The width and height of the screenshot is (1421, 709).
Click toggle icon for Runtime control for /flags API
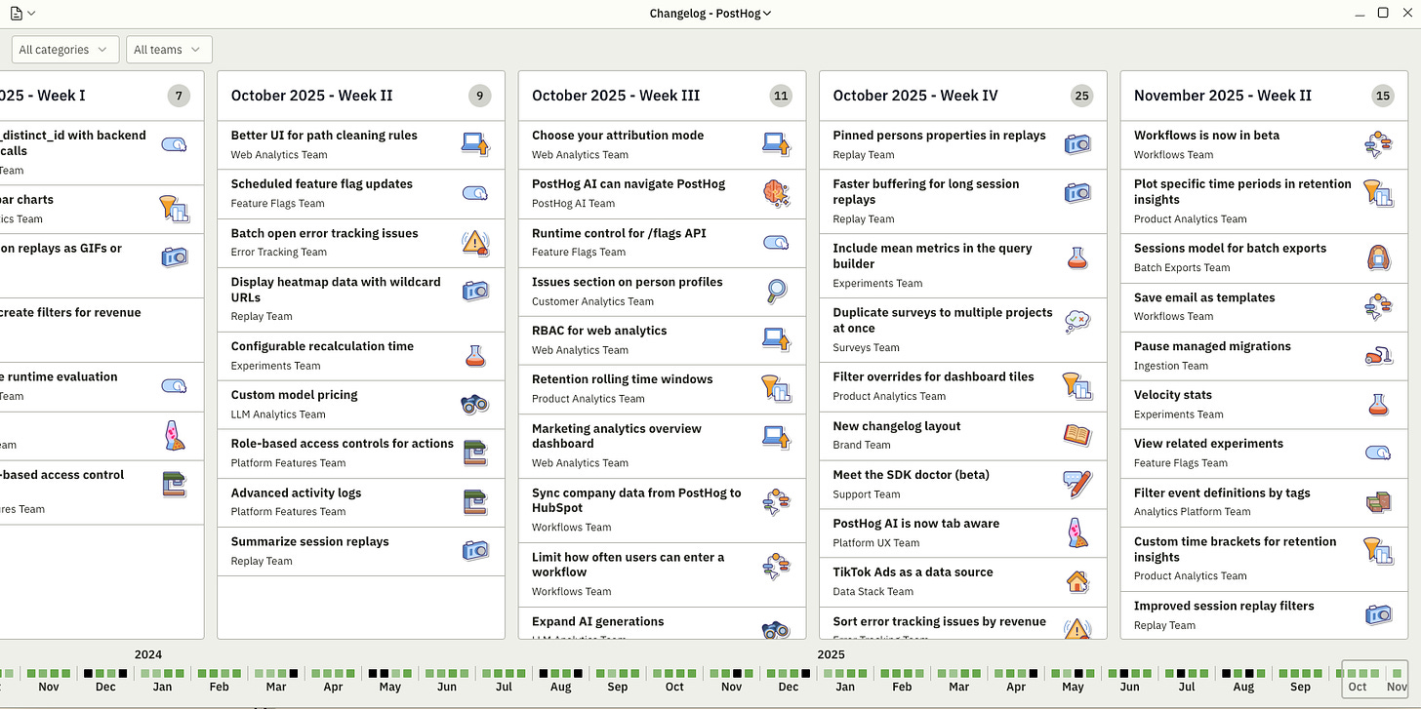(776, 242)
